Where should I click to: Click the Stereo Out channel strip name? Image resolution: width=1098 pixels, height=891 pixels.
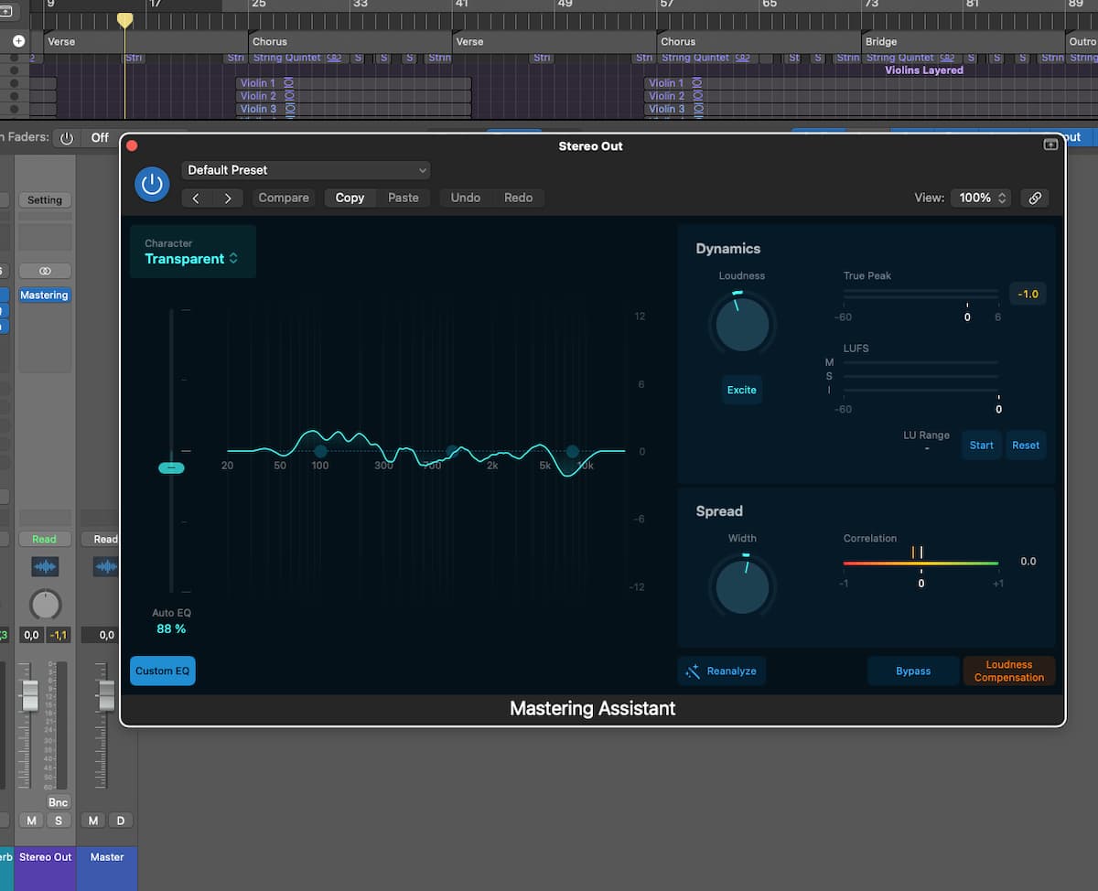pyautogui.click(x=45, y=857)
